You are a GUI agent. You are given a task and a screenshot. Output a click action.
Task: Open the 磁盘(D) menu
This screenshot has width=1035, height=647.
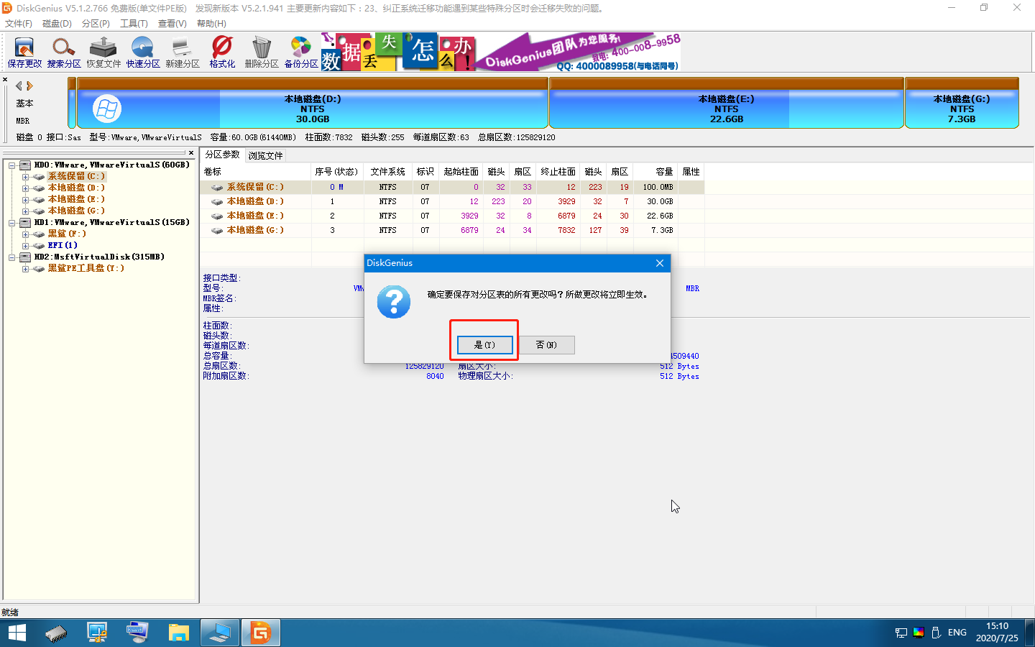[57, 24]
